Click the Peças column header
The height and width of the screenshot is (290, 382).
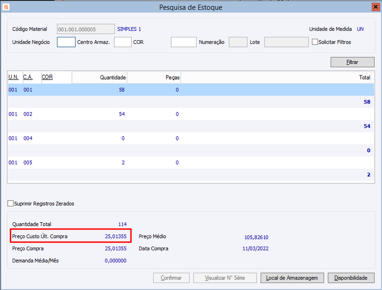(x=154, y=77)
